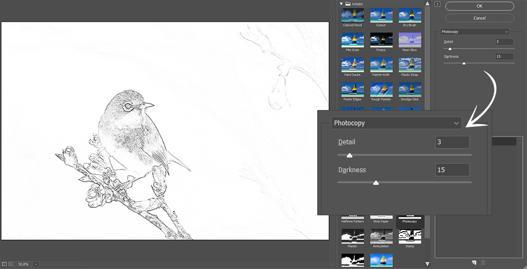Select the Dry Brush filter thumbnail
This screenshot has width=527, height=269.
pyautogui.click(x=409, y=15)
